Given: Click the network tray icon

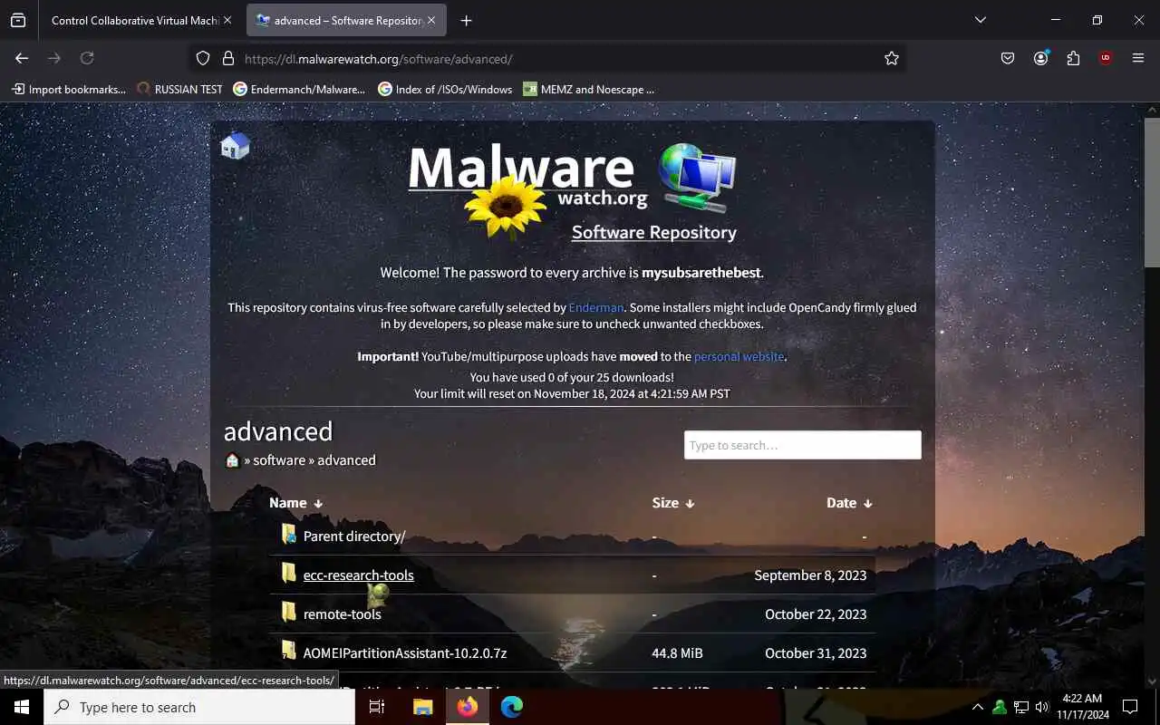Looking at the screenshot, I should click(x=1020, y=707).
